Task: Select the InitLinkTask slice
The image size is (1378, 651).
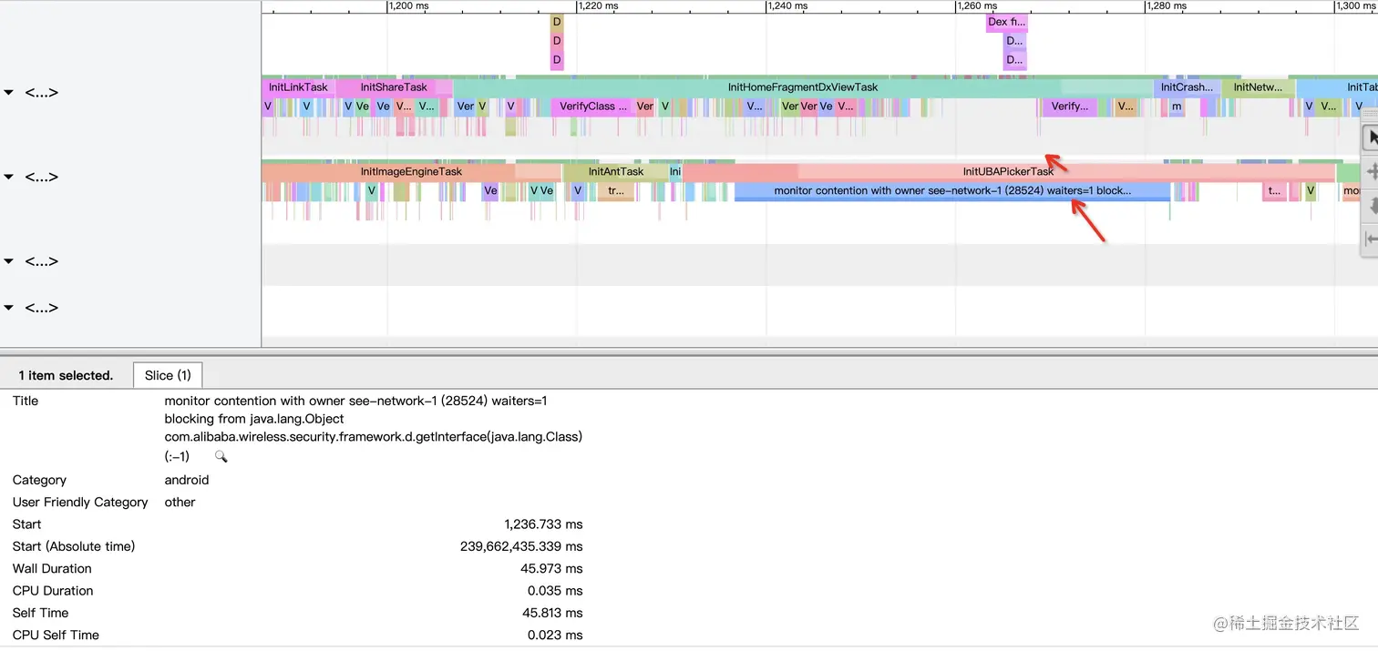Action: 298,87
